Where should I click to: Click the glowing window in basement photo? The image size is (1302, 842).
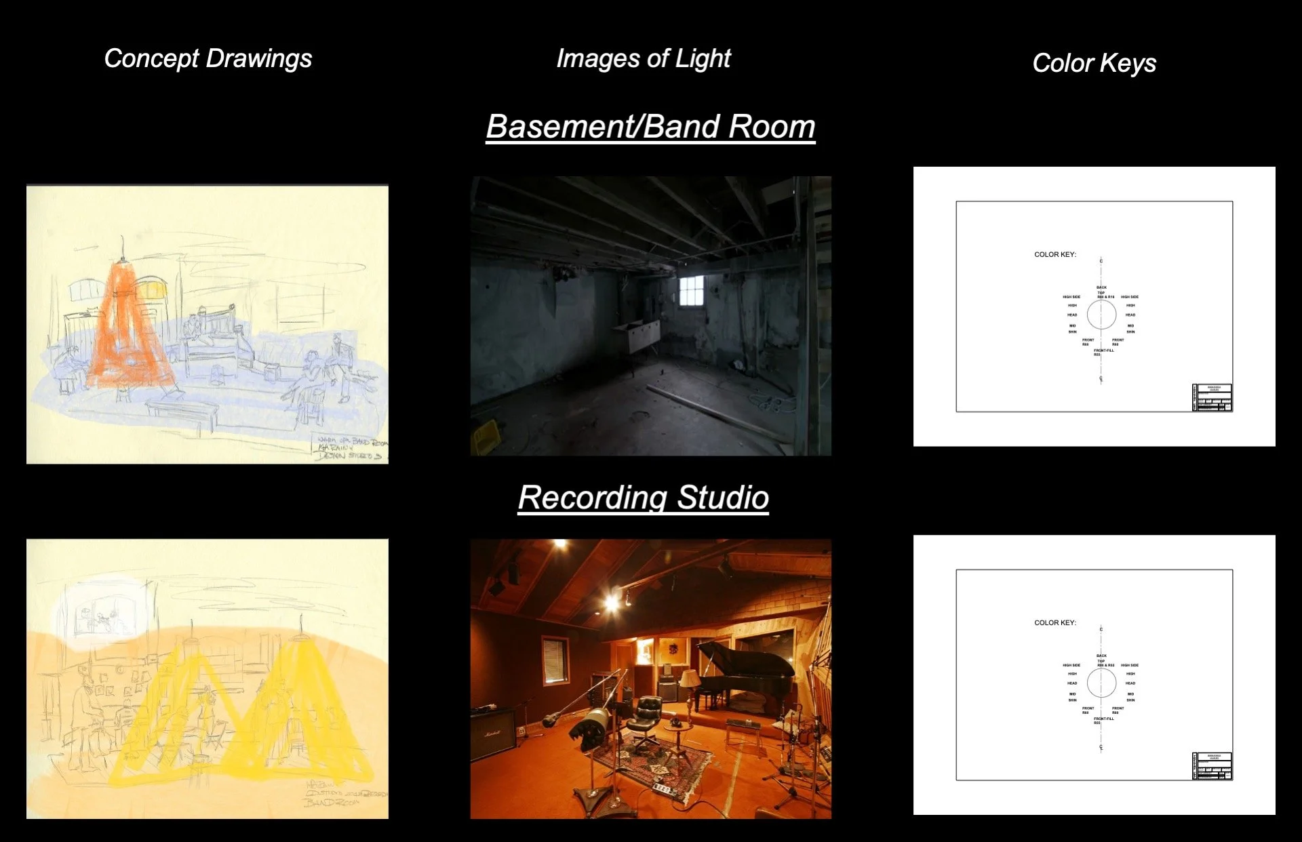[x=692, y=291]
